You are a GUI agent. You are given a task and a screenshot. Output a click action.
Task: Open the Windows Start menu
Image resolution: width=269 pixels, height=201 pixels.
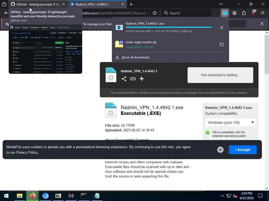6,196
